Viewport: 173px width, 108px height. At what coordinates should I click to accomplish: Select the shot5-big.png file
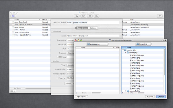[138, 76]
